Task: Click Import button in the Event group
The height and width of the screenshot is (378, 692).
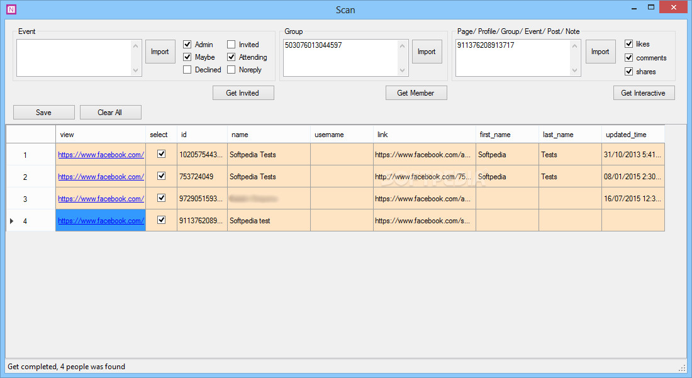Action: [160, 52]
